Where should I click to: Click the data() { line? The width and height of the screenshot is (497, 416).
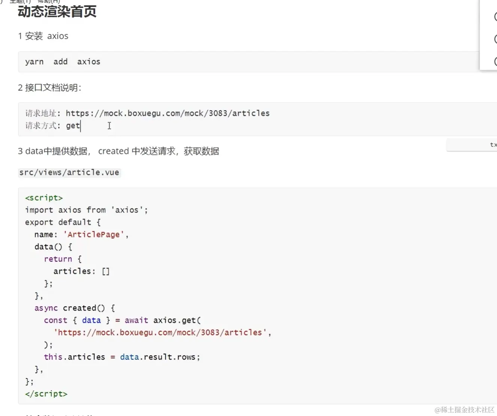[53, 247]
